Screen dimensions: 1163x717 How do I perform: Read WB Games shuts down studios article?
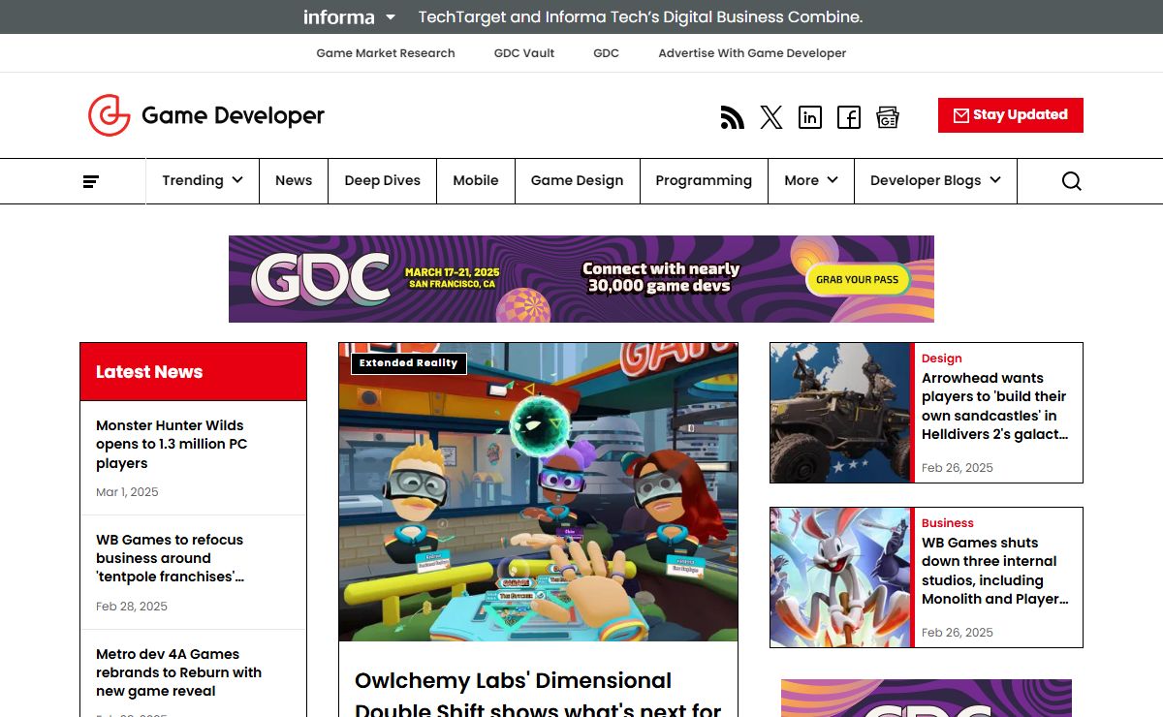(x=994, y=571)
